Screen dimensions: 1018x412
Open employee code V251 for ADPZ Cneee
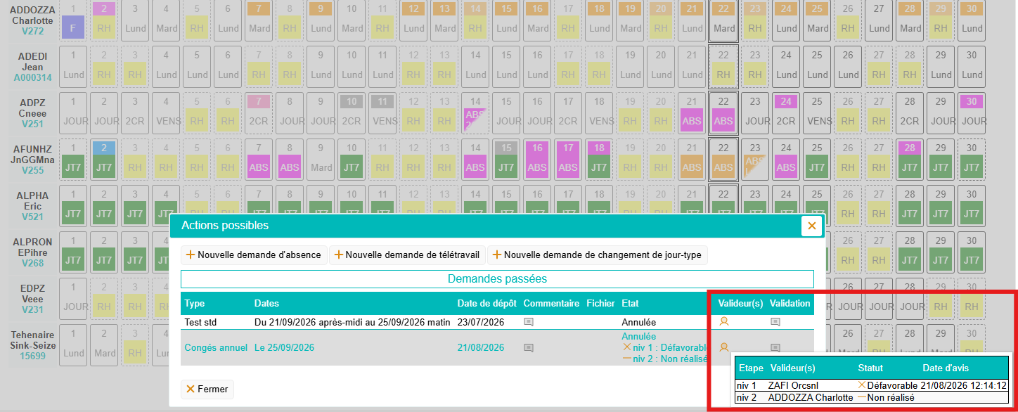pyautogui.click(x=32, y=124)
